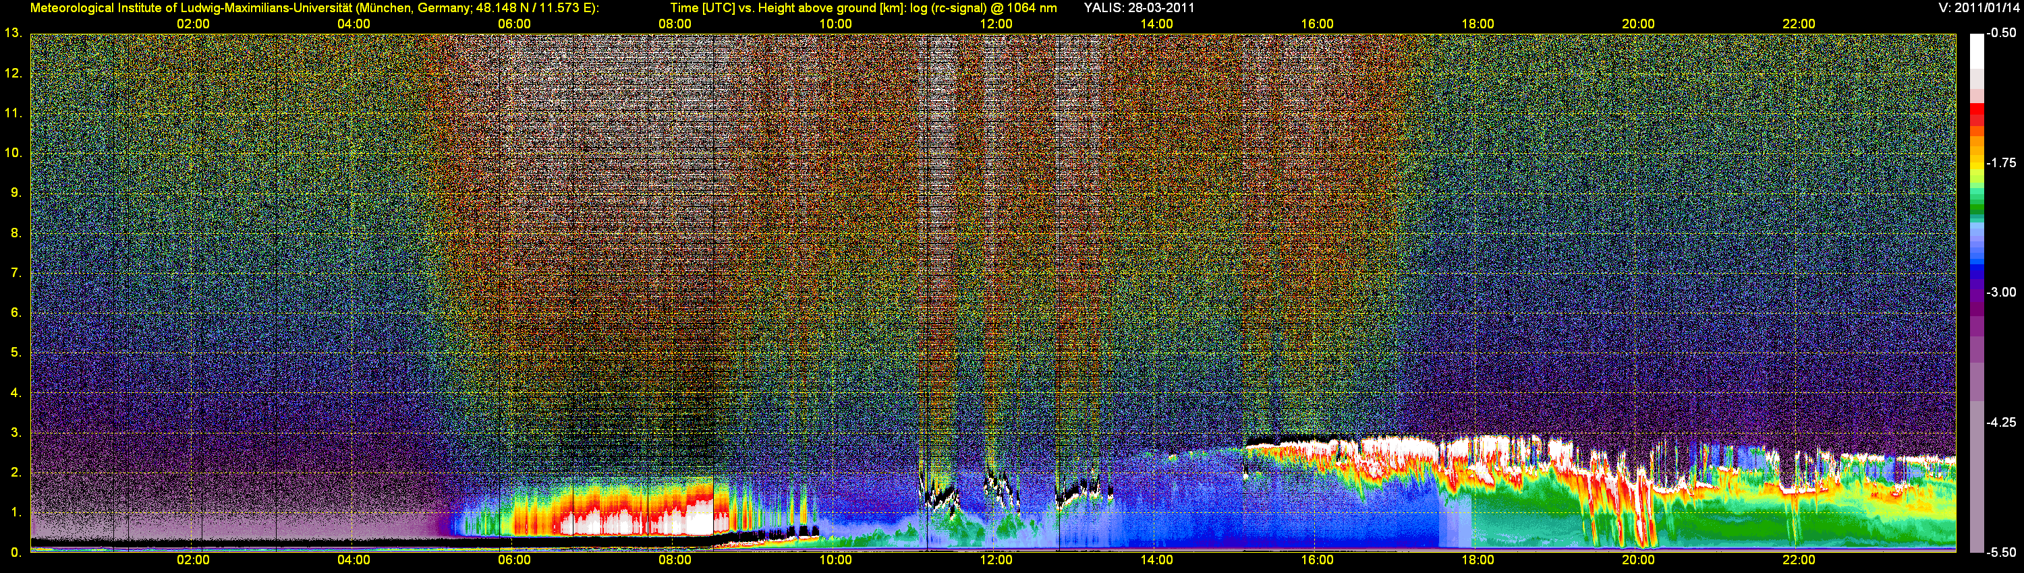Click the 'V: 2011/01/14' version text

tap(1979, 8)
